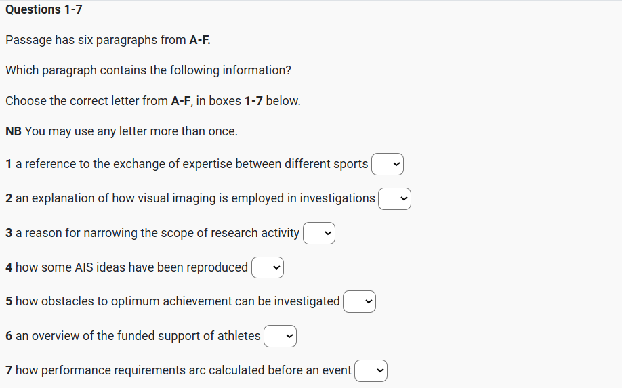Click the 'Questions 1-7' heading
Image resolution: width=622 pixels, height=388 pixels.
point(44,9)
